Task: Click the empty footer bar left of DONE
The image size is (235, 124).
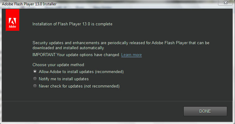Action: pyautogui.click(x=93, y=111)
